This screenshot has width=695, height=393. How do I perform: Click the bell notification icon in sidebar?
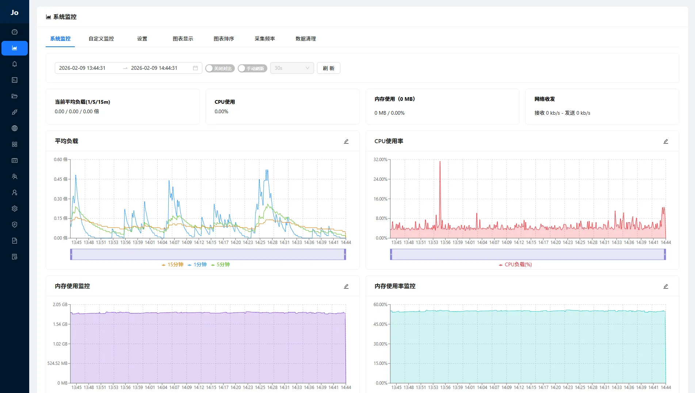pos(15,64)
